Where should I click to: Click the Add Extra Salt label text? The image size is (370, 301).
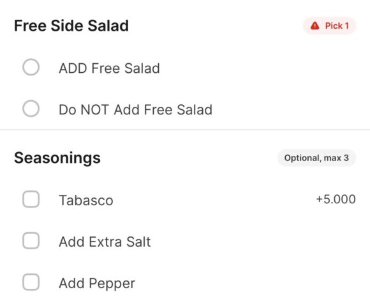(105, 242)
